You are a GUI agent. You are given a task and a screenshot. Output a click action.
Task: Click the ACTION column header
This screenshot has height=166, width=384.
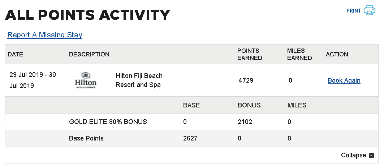[337, 54]
